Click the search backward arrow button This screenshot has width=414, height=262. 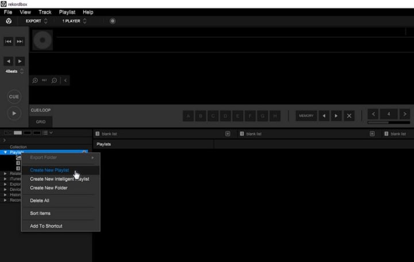[x=8, y=61]
